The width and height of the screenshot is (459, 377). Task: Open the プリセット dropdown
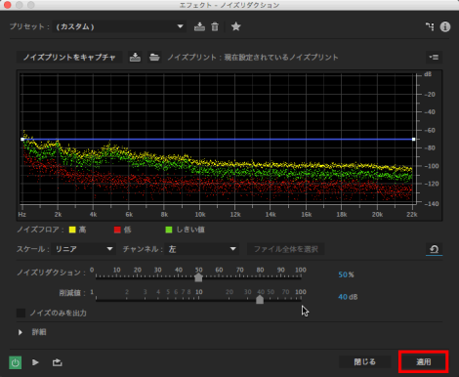pos(119,26)
